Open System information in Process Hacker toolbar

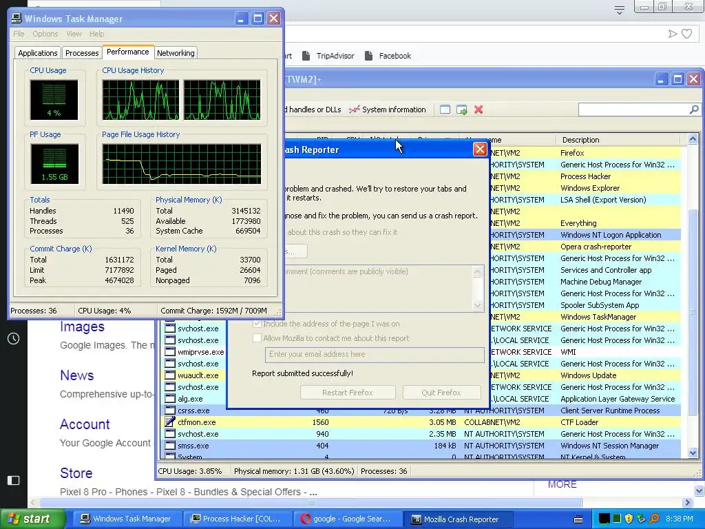[388, 110]
